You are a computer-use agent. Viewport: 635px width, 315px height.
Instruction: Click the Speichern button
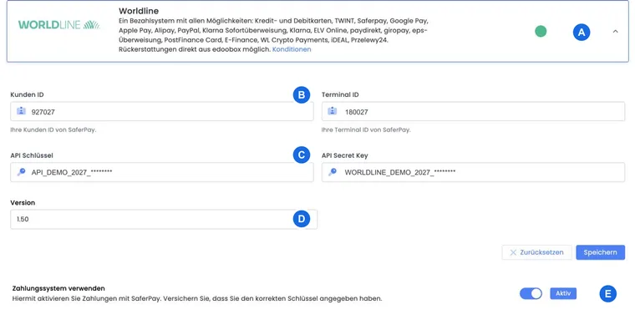pyautogui.click(x=600, y=252)
